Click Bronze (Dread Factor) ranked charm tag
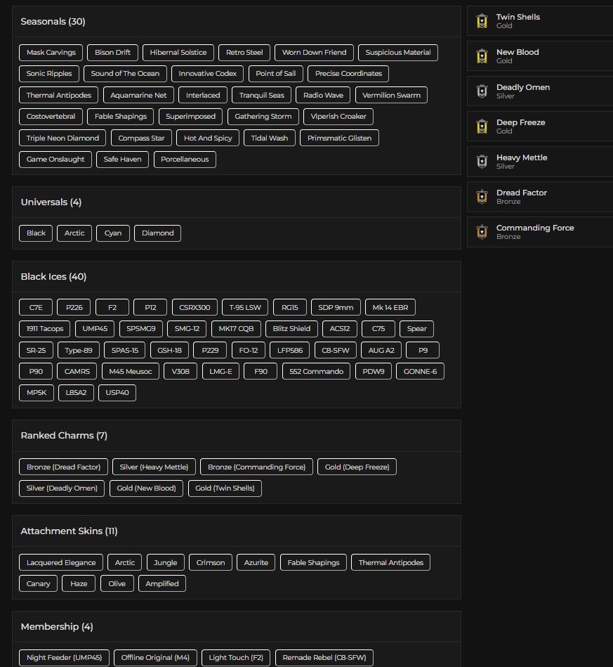The width and height of the screenshot is (613, 667). click(x=63, y=467)
